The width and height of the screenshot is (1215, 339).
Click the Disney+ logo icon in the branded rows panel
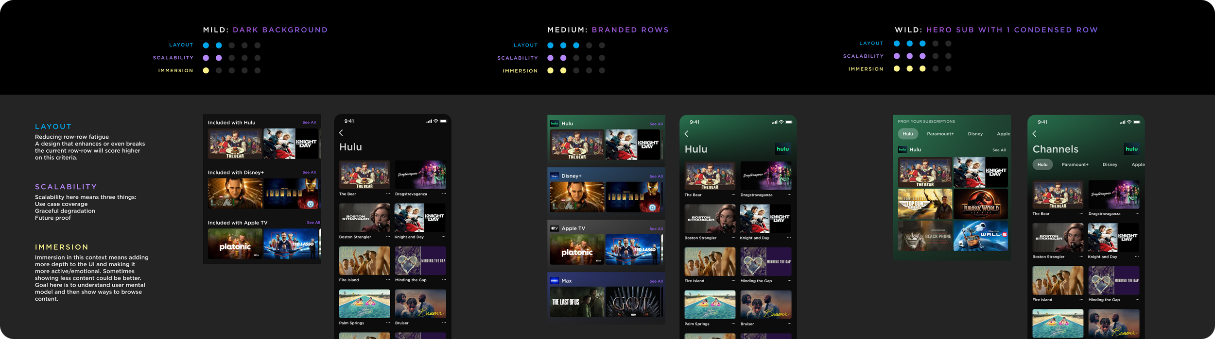tap(555, 176)
